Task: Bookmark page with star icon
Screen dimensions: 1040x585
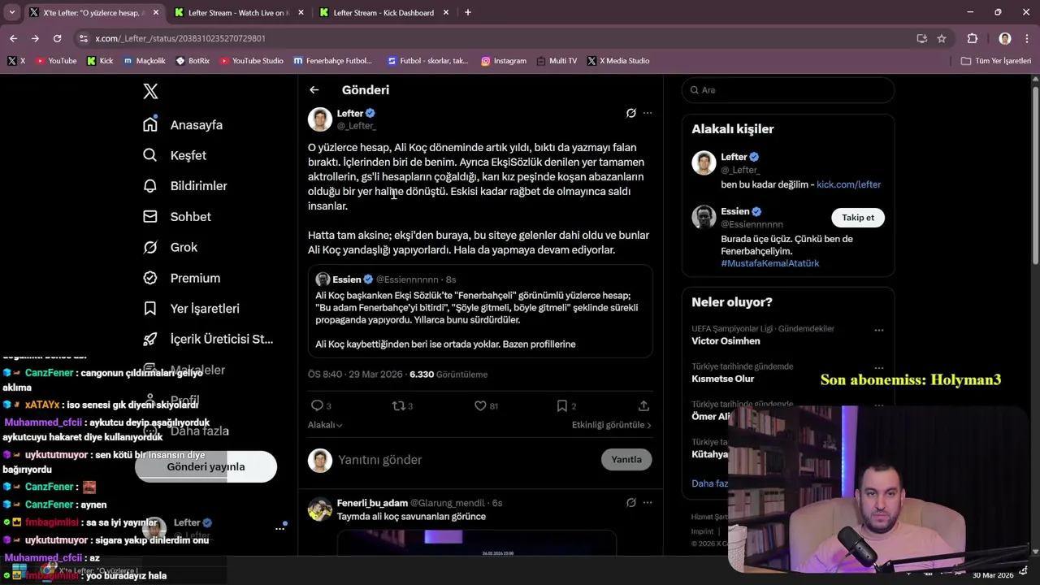Action: (942, 38)
